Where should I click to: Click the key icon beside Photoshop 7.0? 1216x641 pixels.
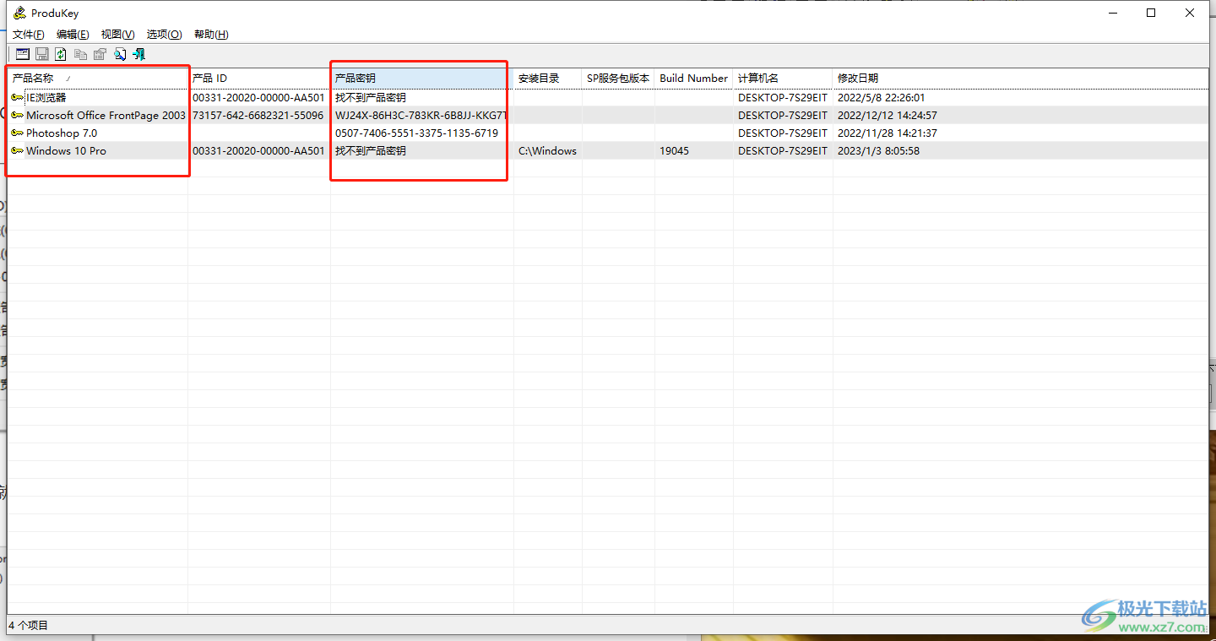(17, 133)
